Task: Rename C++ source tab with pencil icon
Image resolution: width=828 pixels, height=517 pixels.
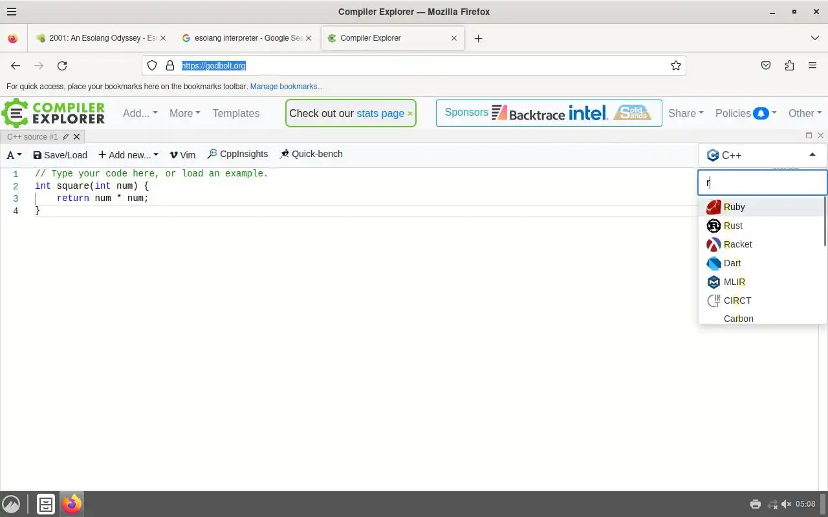Action: [66, 136]
